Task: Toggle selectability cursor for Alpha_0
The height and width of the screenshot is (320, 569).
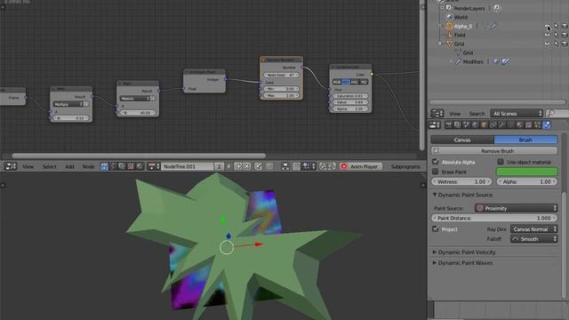Action: tap(556, 26)
